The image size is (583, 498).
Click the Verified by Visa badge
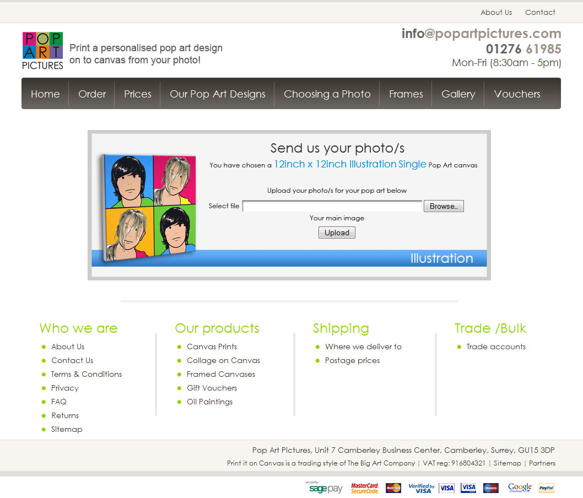[422, 488]
